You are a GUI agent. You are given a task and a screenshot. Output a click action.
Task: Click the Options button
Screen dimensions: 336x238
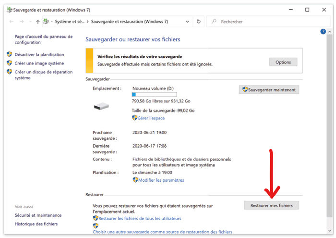pyautogui.click(x=283, y=62)
